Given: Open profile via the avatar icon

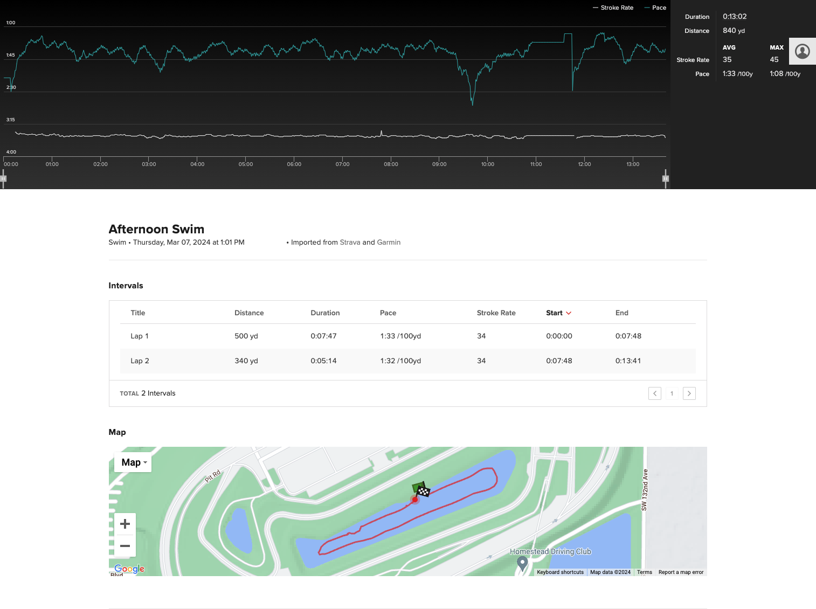Looking at the screenshot, I should (x=802, y=51).
